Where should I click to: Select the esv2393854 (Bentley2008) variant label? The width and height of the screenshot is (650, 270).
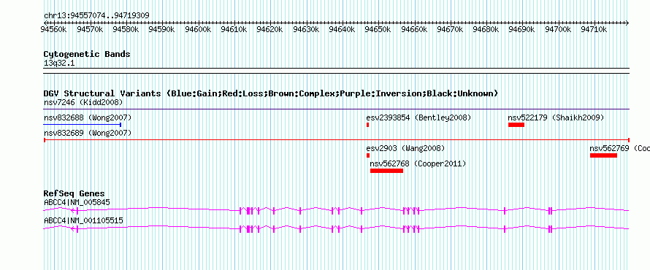click(x=418, y=117)
